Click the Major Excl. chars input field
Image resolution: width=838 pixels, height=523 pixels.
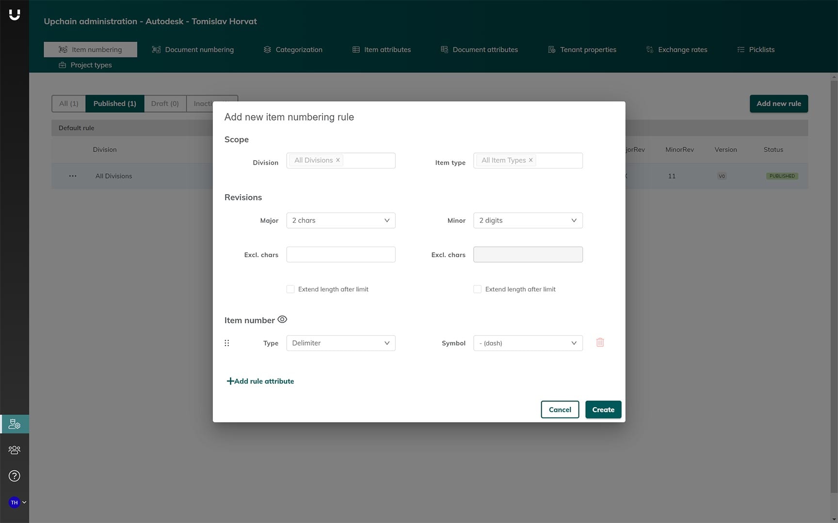[x=340, y=255]
